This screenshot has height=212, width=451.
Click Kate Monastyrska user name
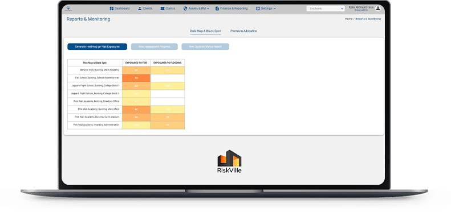coord(361,7)
